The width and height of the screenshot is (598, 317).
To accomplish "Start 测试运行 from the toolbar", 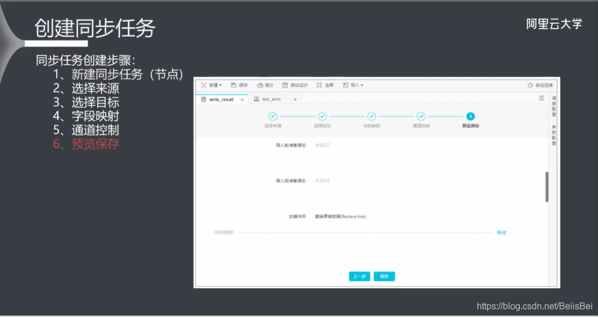I will point(295,85).
